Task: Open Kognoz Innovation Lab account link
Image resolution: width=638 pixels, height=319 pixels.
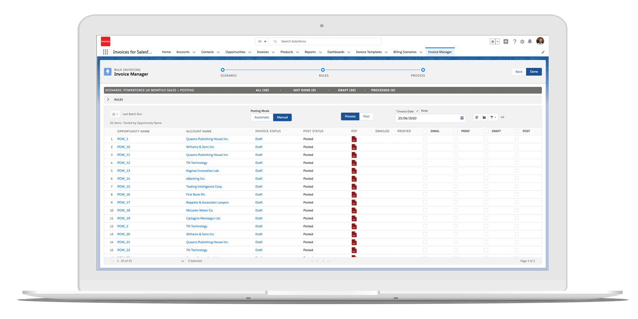Action: tap(202, 171)
